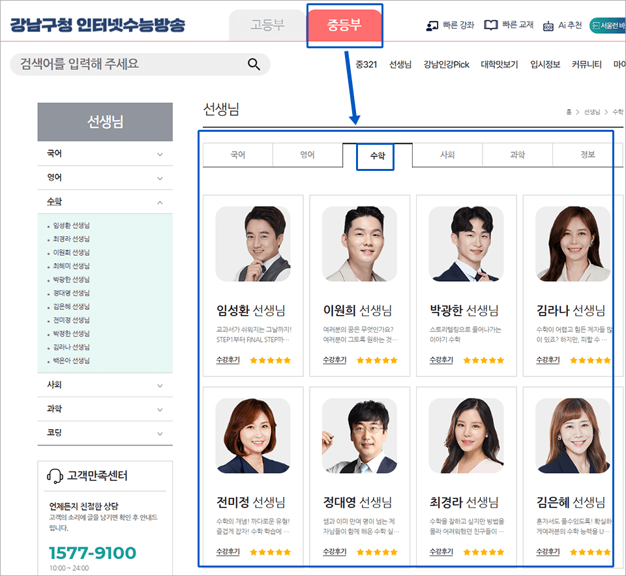Open 김라나 선생님 sidebar link
This screenshot has height=576, width=626.
[71, 347]
